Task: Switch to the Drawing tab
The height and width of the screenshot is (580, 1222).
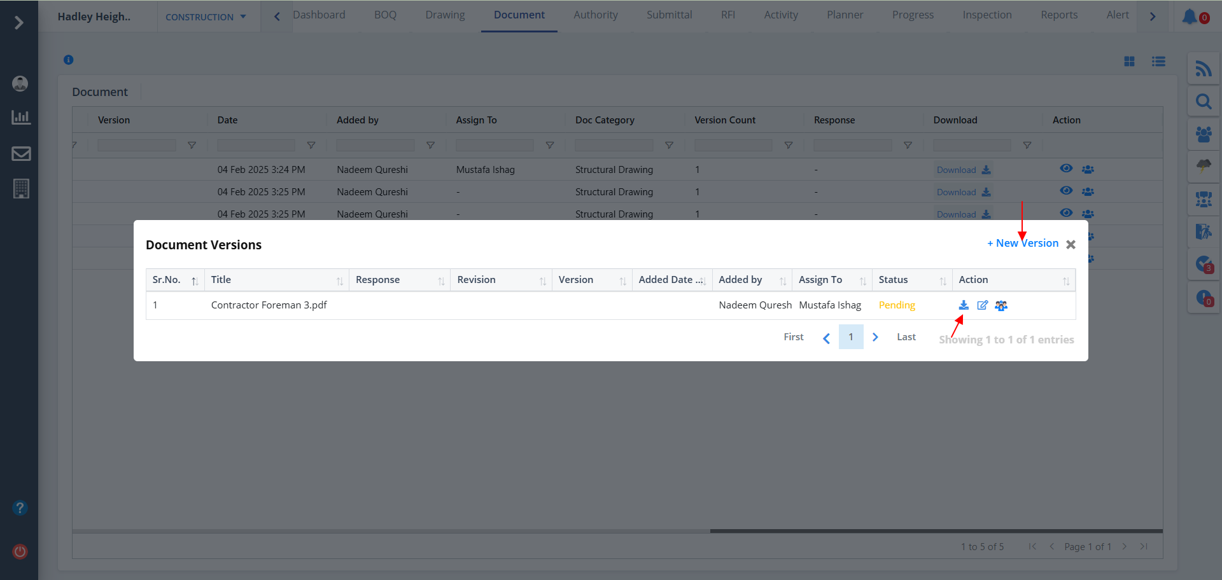Action: [445, 15]
